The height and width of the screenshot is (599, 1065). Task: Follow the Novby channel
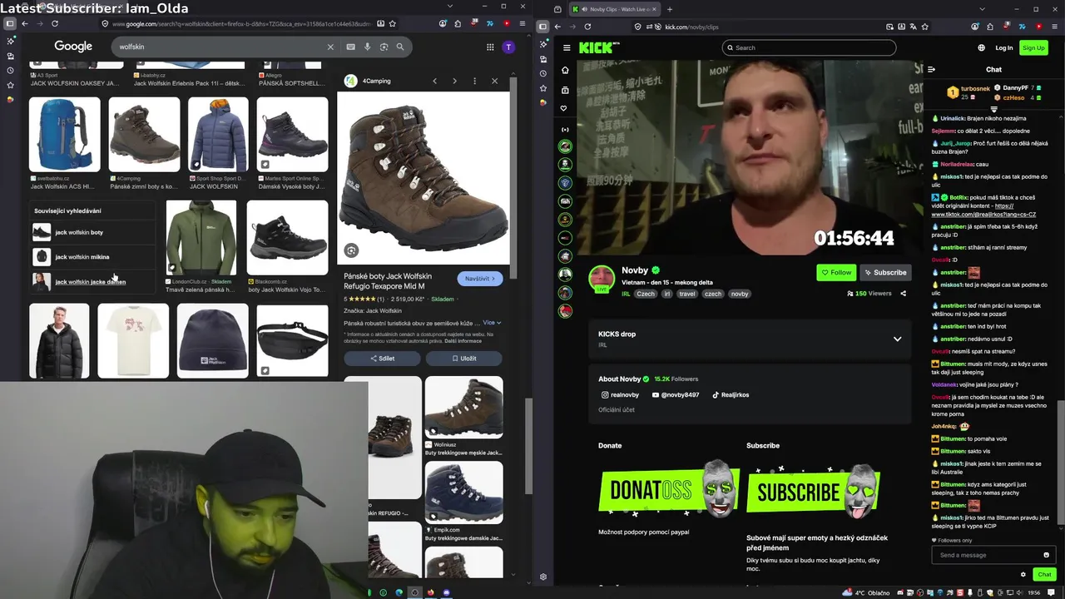pos(836,272)
